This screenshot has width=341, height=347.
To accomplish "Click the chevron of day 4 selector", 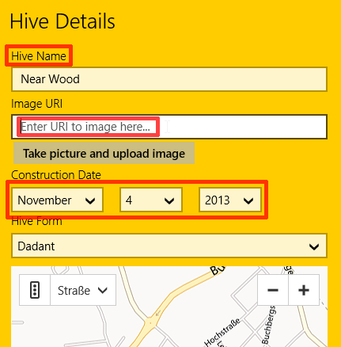I will point(169,200).
